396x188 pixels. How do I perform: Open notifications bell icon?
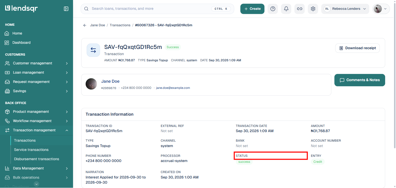(x=286, y=9)
